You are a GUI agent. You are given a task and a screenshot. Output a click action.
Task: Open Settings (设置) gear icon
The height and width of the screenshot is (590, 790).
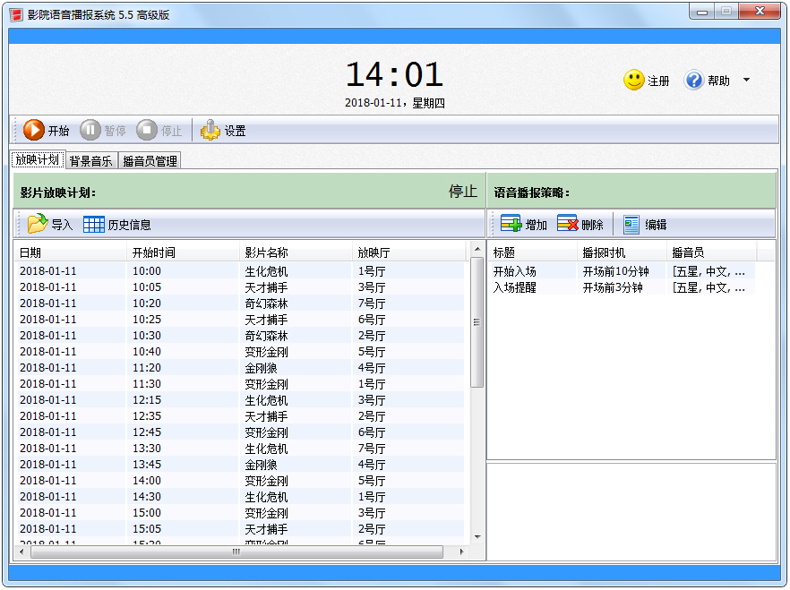pos(210,131)
